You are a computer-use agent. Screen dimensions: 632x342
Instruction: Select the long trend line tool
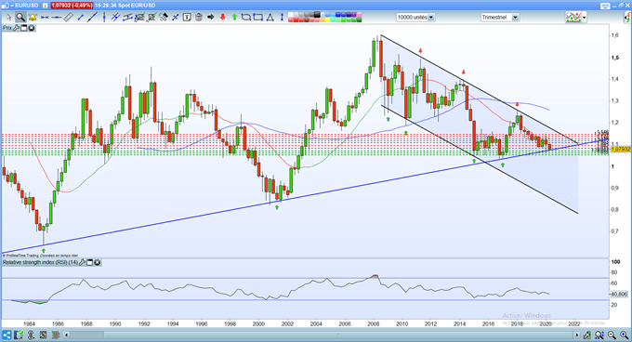(x=92, y=18)
